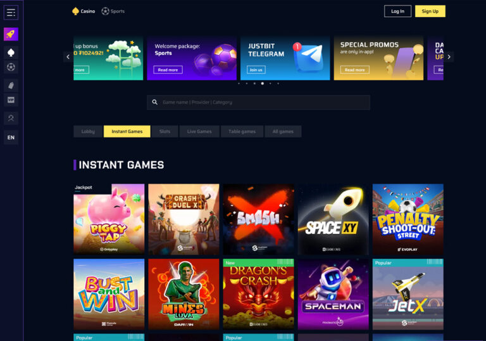This screenshot has height=341, width=486.
Task: Click the search magnifier icon
Action: coord(154,102)
